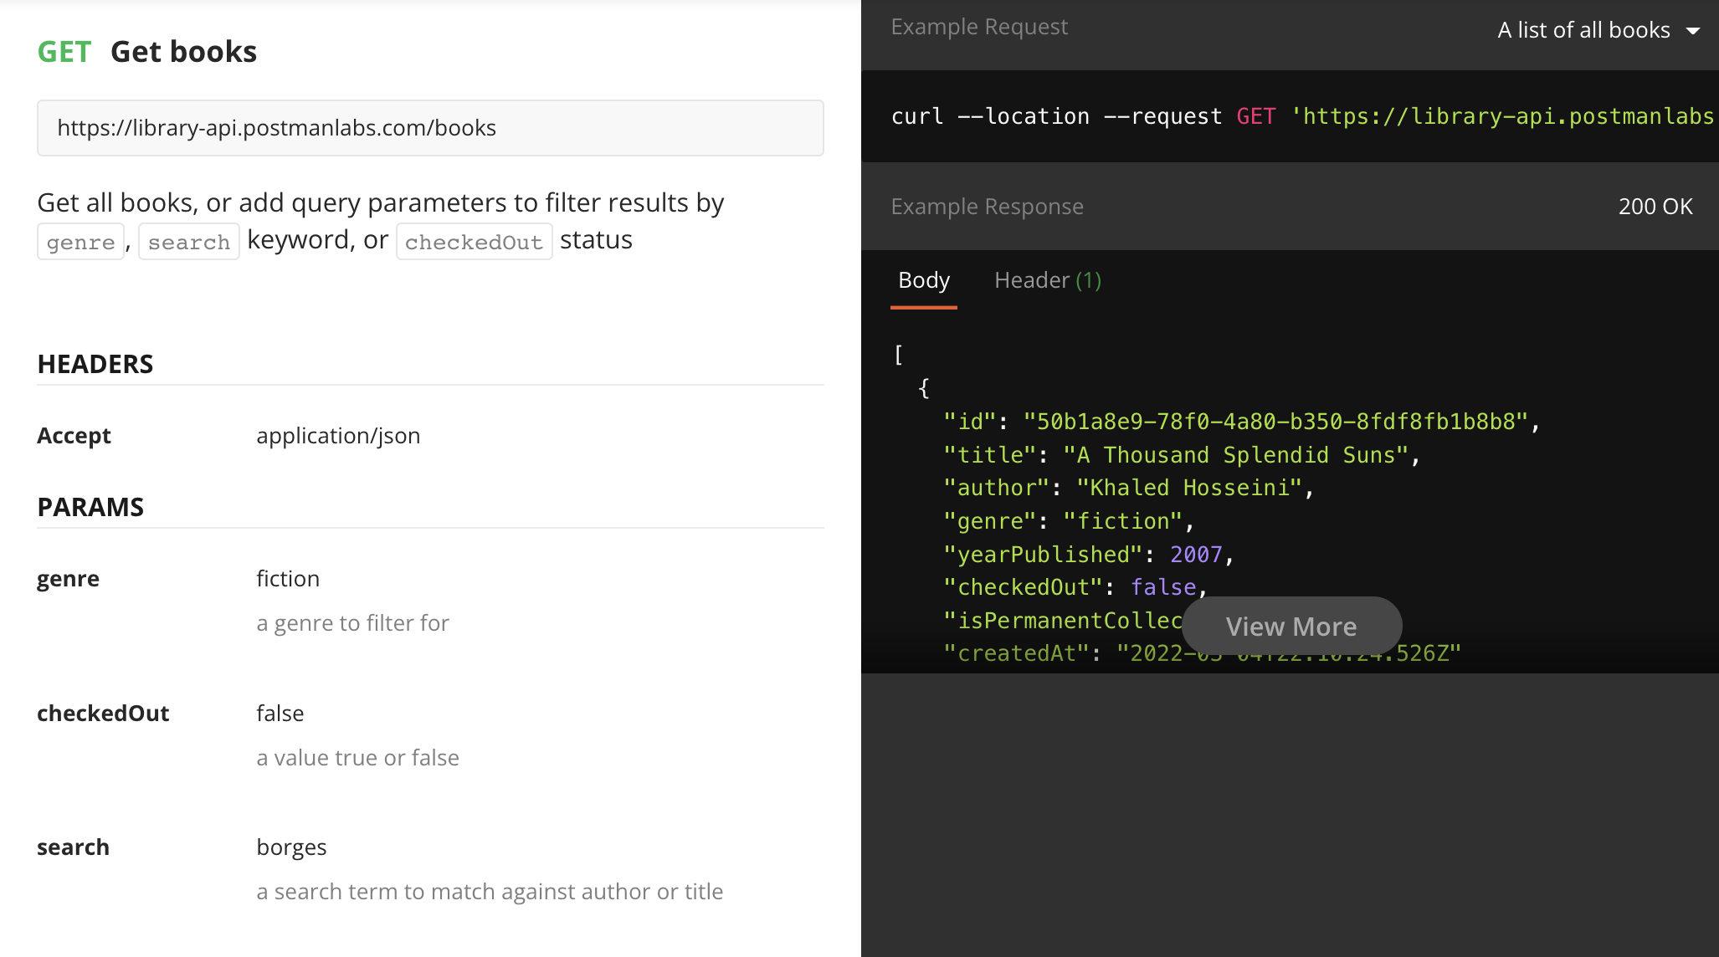Click the checkedOut false parameter value
This screenshot has width=1719, height=957.
[x=280, y=713]
